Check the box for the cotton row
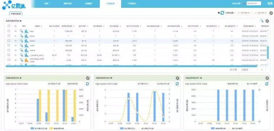This screenshot has height=131, width=274. (x=9, y=45)
